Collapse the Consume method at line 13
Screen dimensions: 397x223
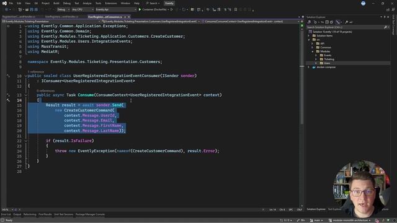pyautogui.click(x=25, y=95)
